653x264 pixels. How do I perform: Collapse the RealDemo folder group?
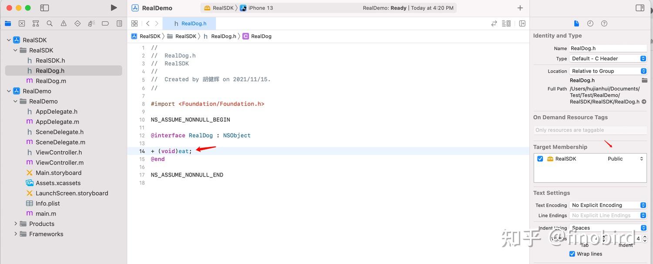point(15,101)
